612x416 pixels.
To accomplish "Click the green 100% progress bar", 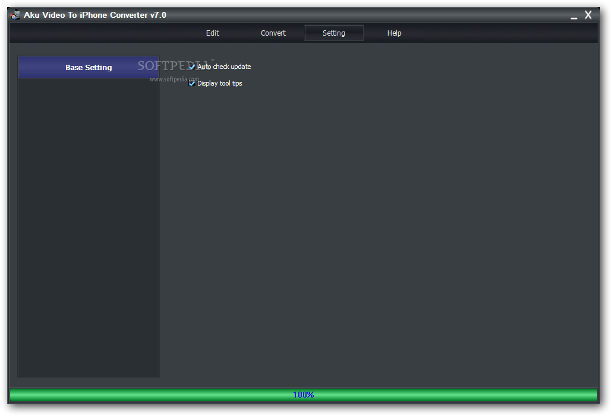I will point(303,395).
